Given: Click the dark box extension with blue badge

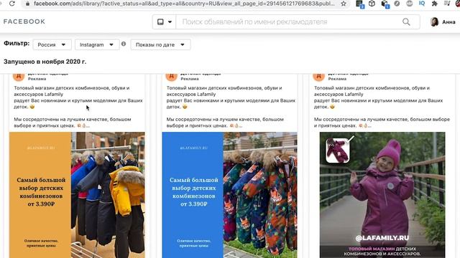Looking at the screenshot, I should [x=385, y=4].
